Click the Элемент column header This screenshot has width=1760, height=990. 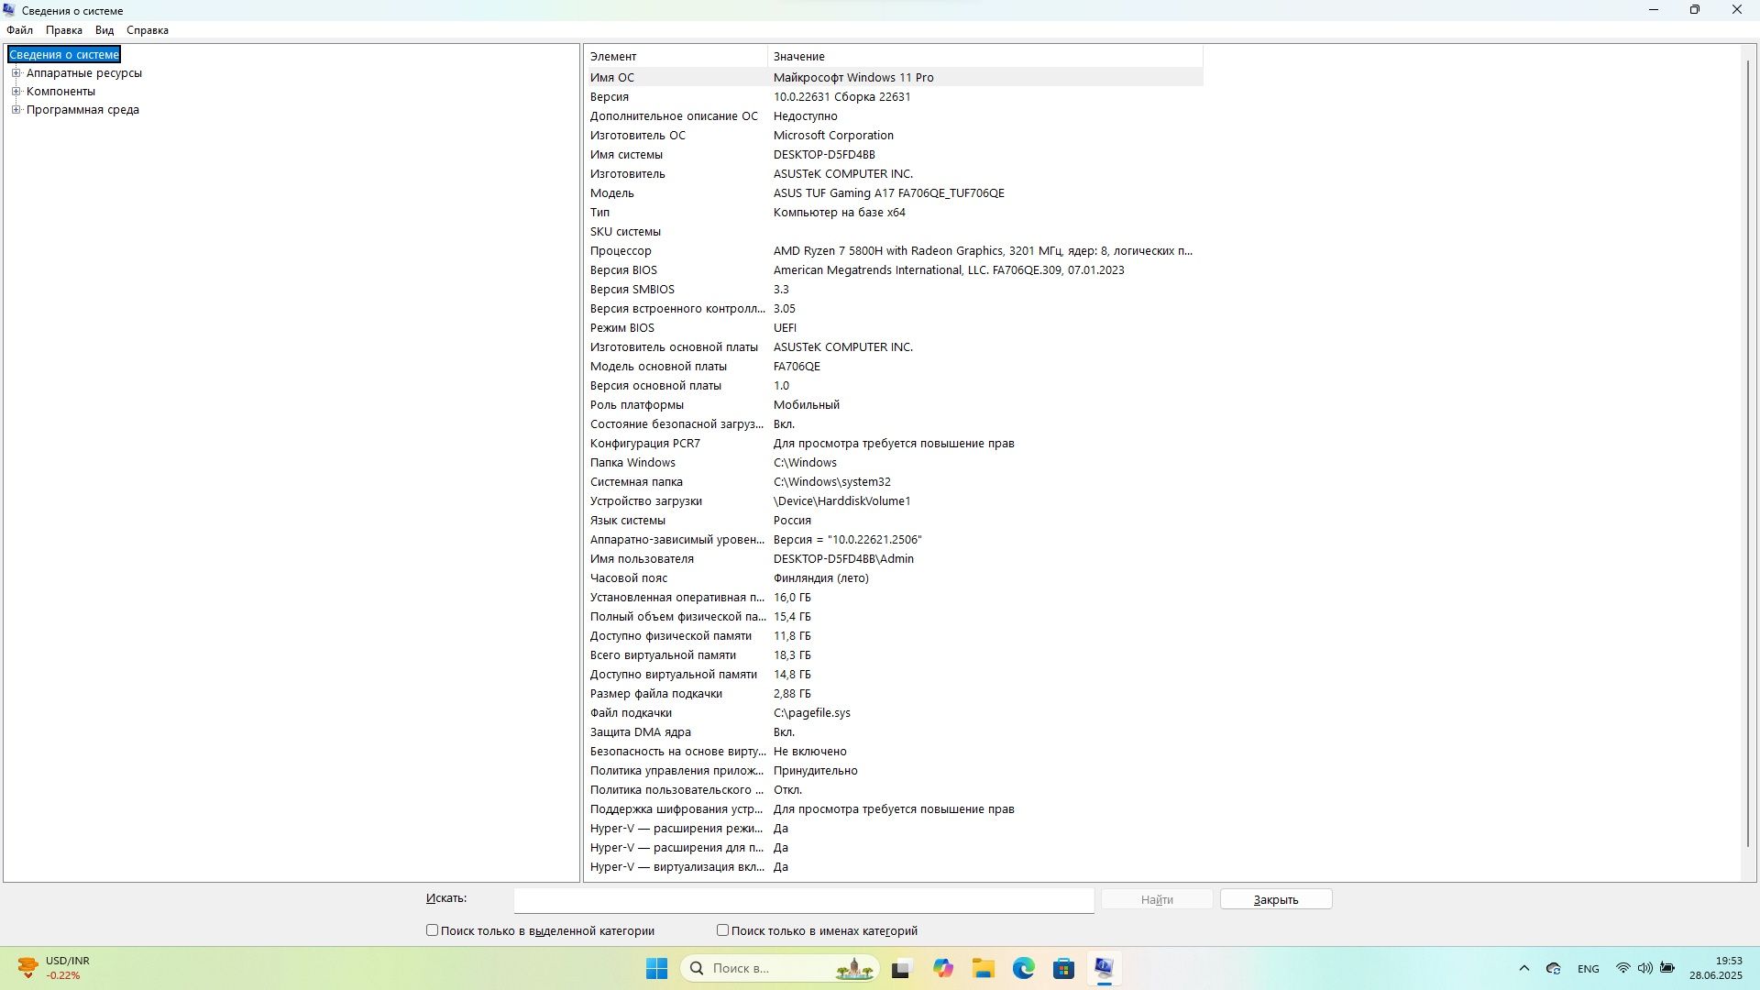click(x=676, y=57)
